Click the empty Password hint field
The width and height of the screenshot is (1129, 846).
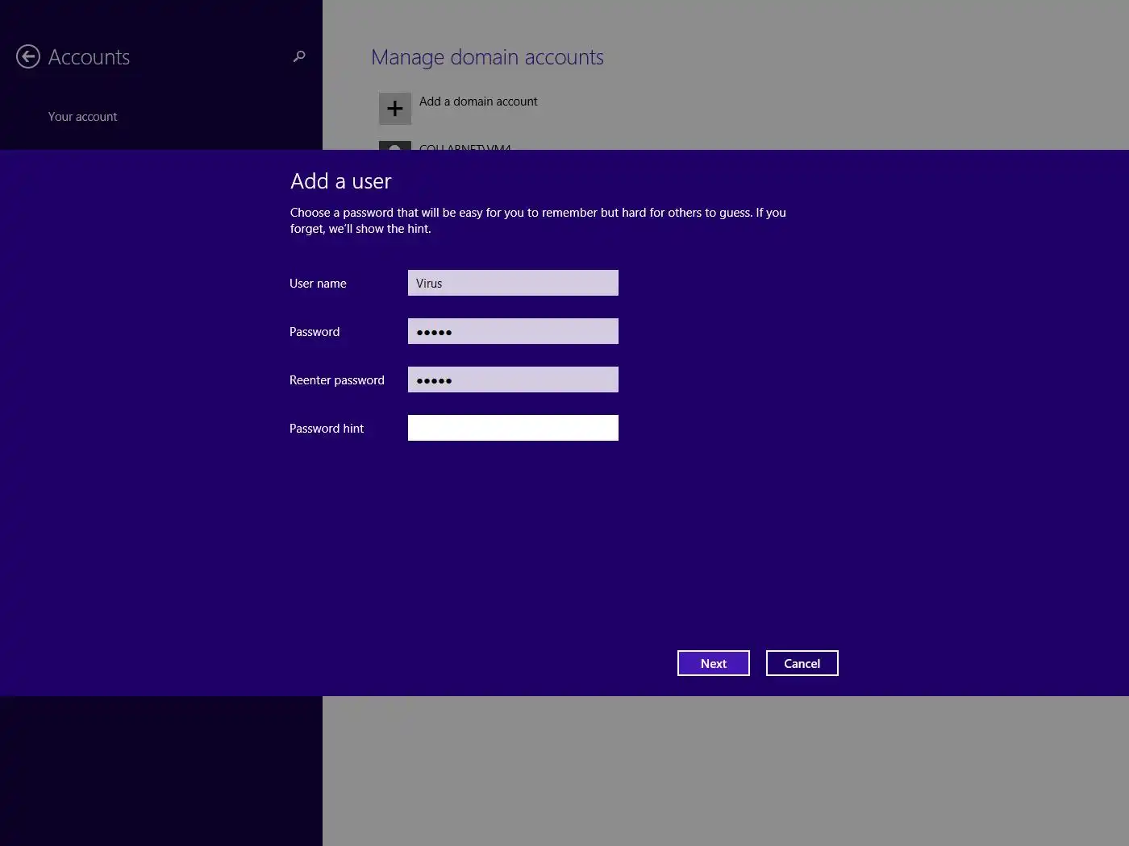point(513,428)
